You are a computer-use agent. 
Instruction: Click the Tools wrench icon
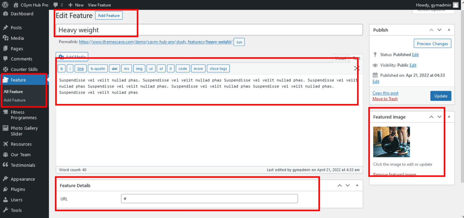click(5, 210)
